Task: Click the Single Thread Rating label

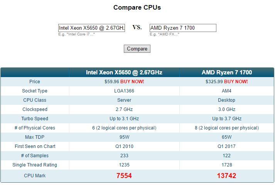Action: (35, 165)
